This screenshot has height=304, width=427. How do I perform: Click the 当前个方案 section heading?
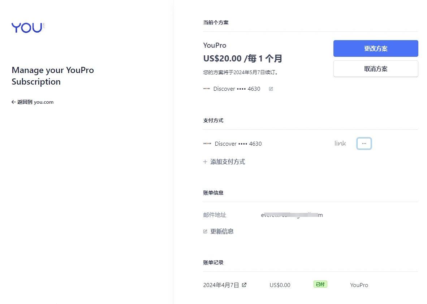tap(216, 23)
